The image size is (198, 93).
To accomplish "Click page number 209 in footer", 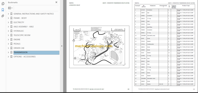I will pyautogui.click(x=128, y=89).
